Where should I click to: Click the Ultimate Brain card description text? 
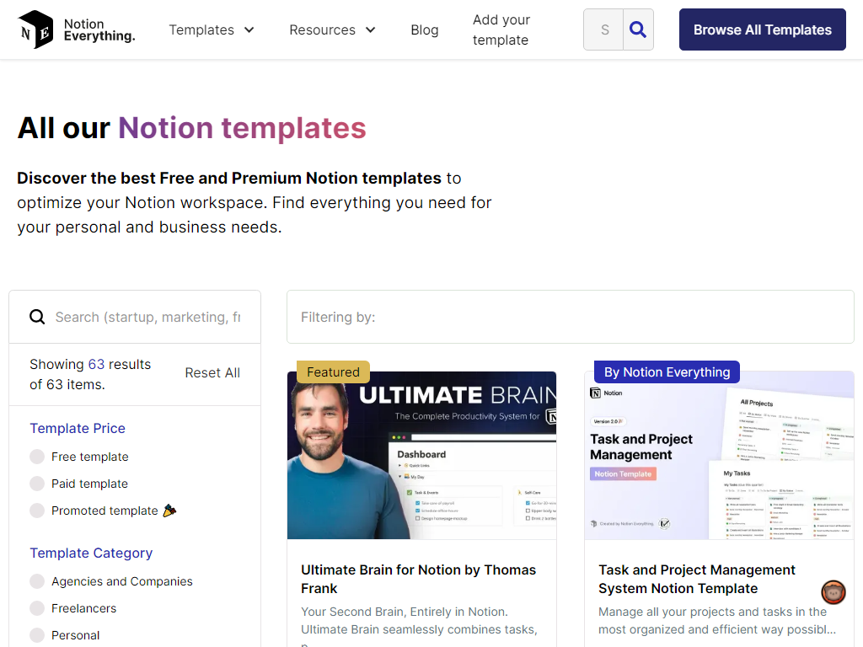(419, 626)
